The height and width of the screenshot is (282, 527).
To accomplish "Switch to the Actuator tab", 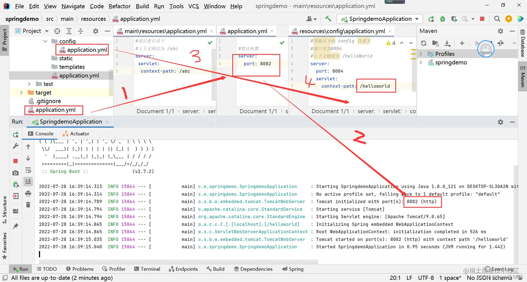I will click(x=76, y=134).
